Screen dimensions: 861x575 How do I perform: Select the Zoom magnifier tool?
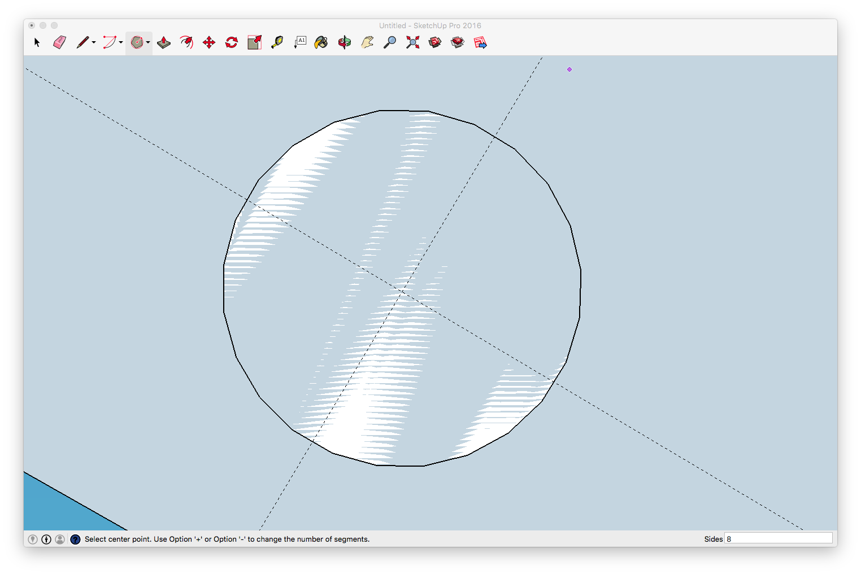(x=390, y=42)
